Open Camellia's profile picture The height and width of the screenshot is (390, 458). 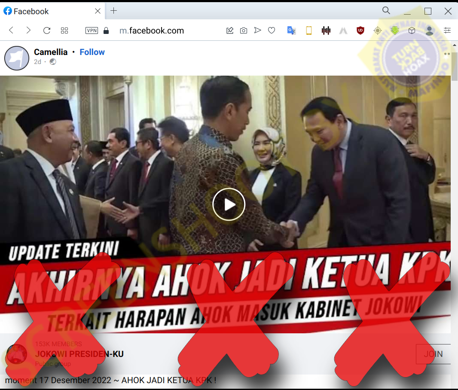16,58
